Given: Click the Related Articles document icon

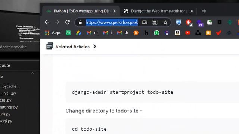Looking at the screenshot, I should pyautogui.click(x=50, y=46).
